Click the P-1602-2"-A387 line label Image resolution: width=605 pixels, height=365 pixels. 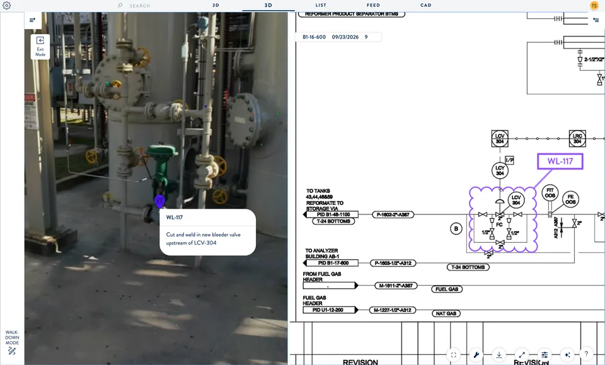pyautogui.click(x=393, y=214)
